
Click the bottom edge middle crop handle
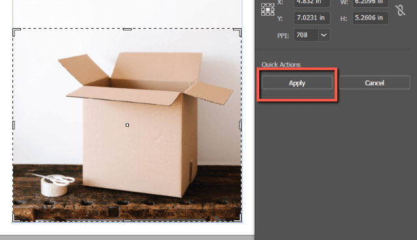[x=127, y=220]
